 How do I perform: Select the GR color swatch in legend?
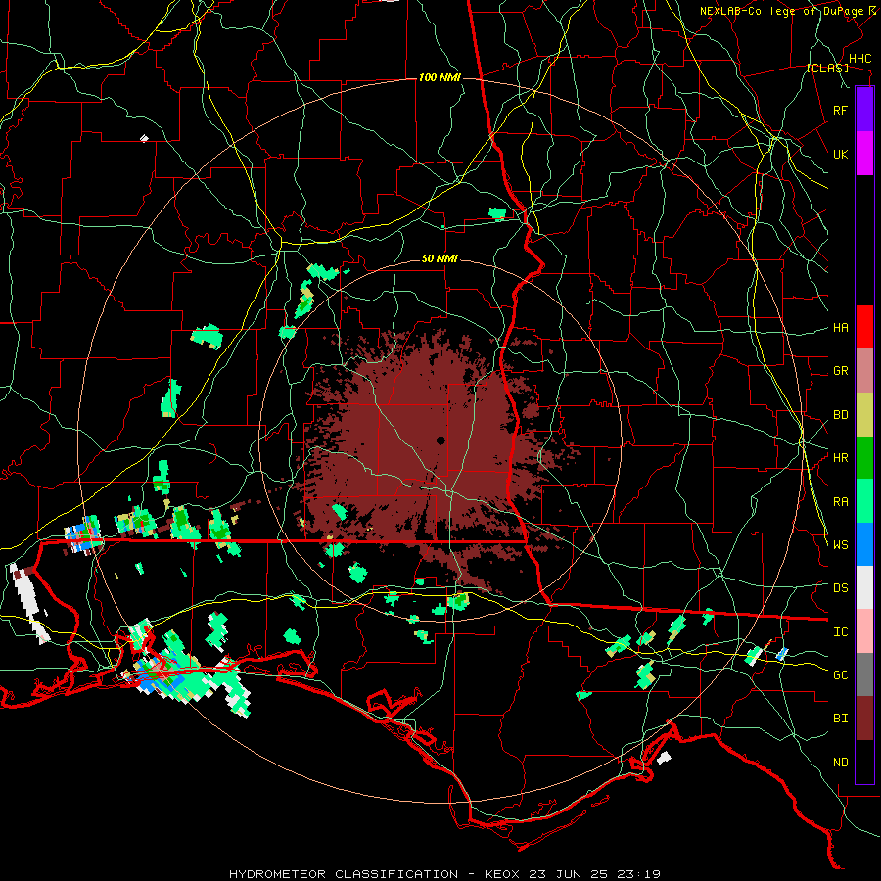tap(864, 371)
